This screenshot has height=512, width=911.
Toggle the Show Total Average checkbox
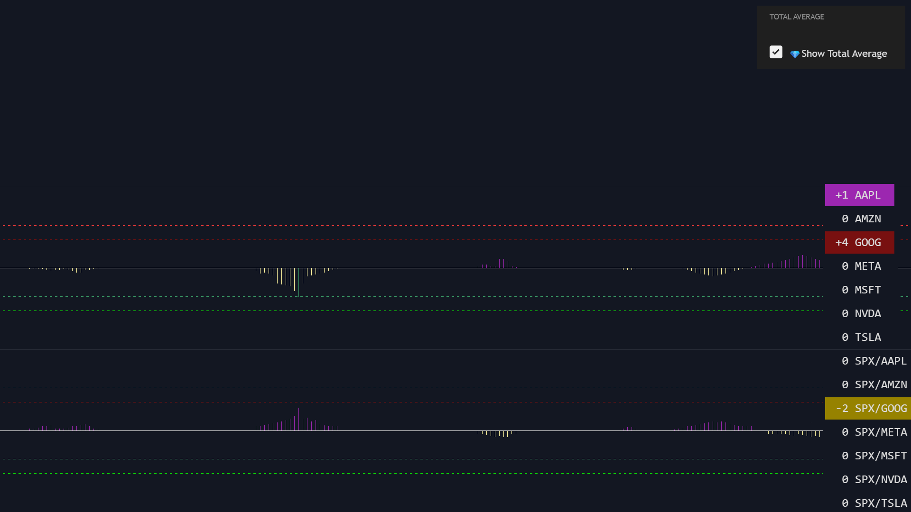click(776, 52)
